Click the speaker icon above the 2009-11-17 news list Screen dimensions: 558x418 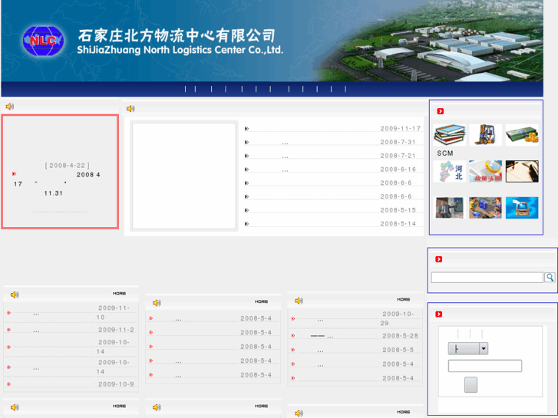(130, 108)
